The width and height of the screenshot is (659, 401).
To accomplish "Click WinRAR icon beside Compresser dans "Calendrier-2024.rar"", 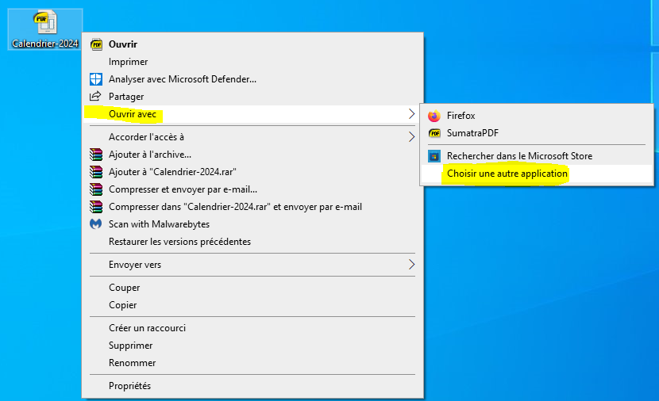I will (96, 206).
